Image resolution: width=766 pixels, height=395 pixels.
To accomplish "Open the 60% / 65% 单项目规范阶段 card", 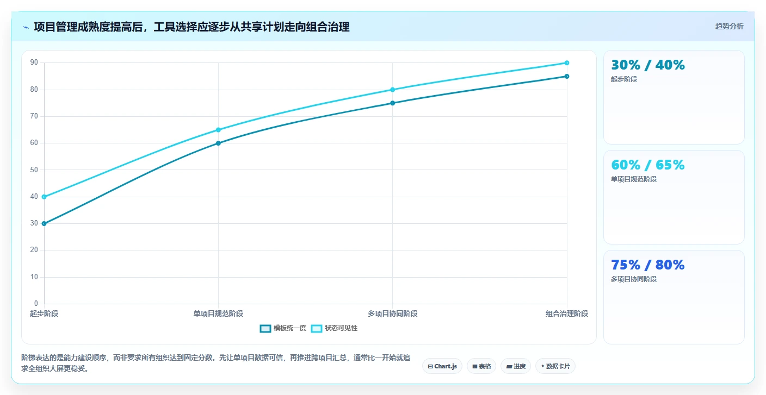I will coord(674,197).
